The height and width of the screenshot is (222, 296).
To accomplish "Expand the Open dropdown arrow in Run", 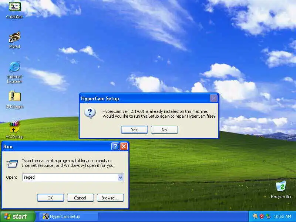I will (120, 177).
